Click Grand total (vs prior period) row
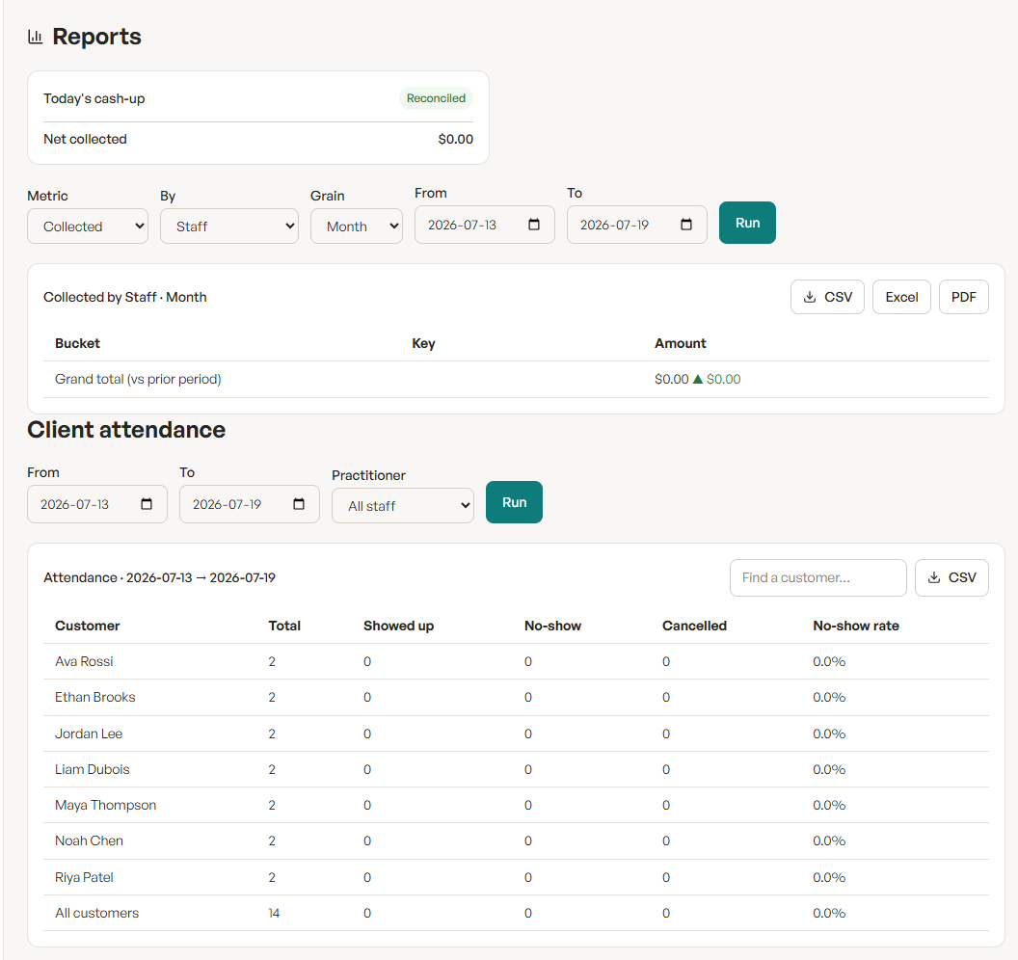 click(516, 379)
